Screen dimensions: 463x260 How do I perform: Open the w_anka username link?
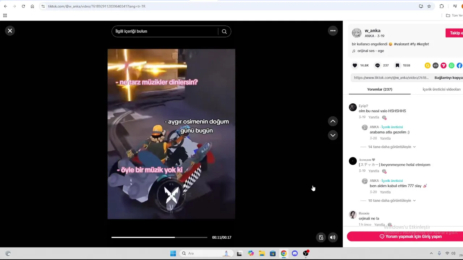click(372, 31)
